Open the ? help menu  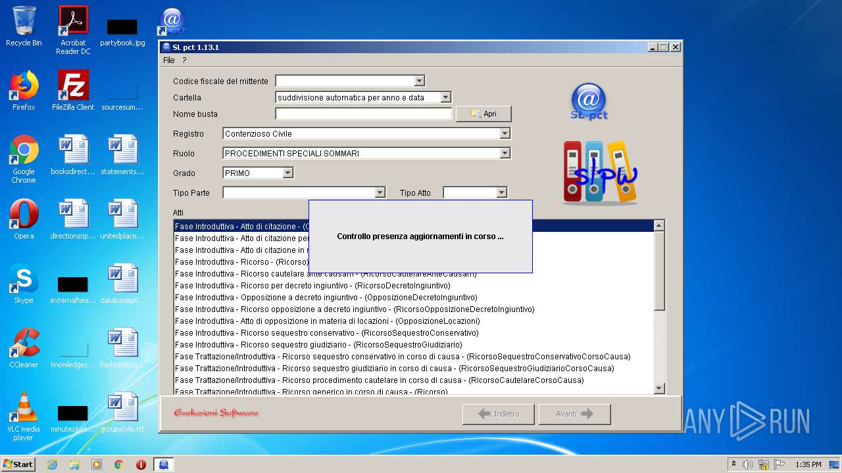tap(184, 60)
